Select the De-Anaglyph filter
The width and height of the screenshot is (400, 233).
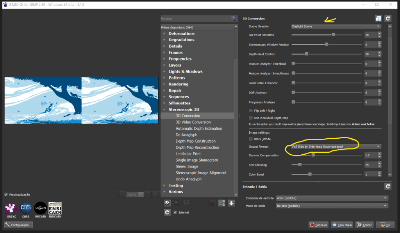pyautogui.click(x=187, y=134)
